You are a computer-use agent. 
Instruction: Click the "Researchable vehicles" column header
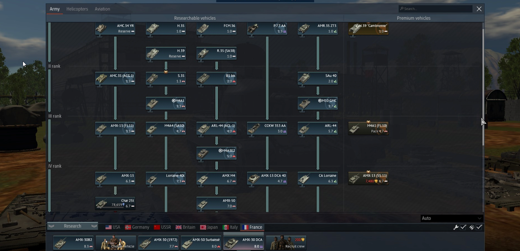tap(195, 18)
